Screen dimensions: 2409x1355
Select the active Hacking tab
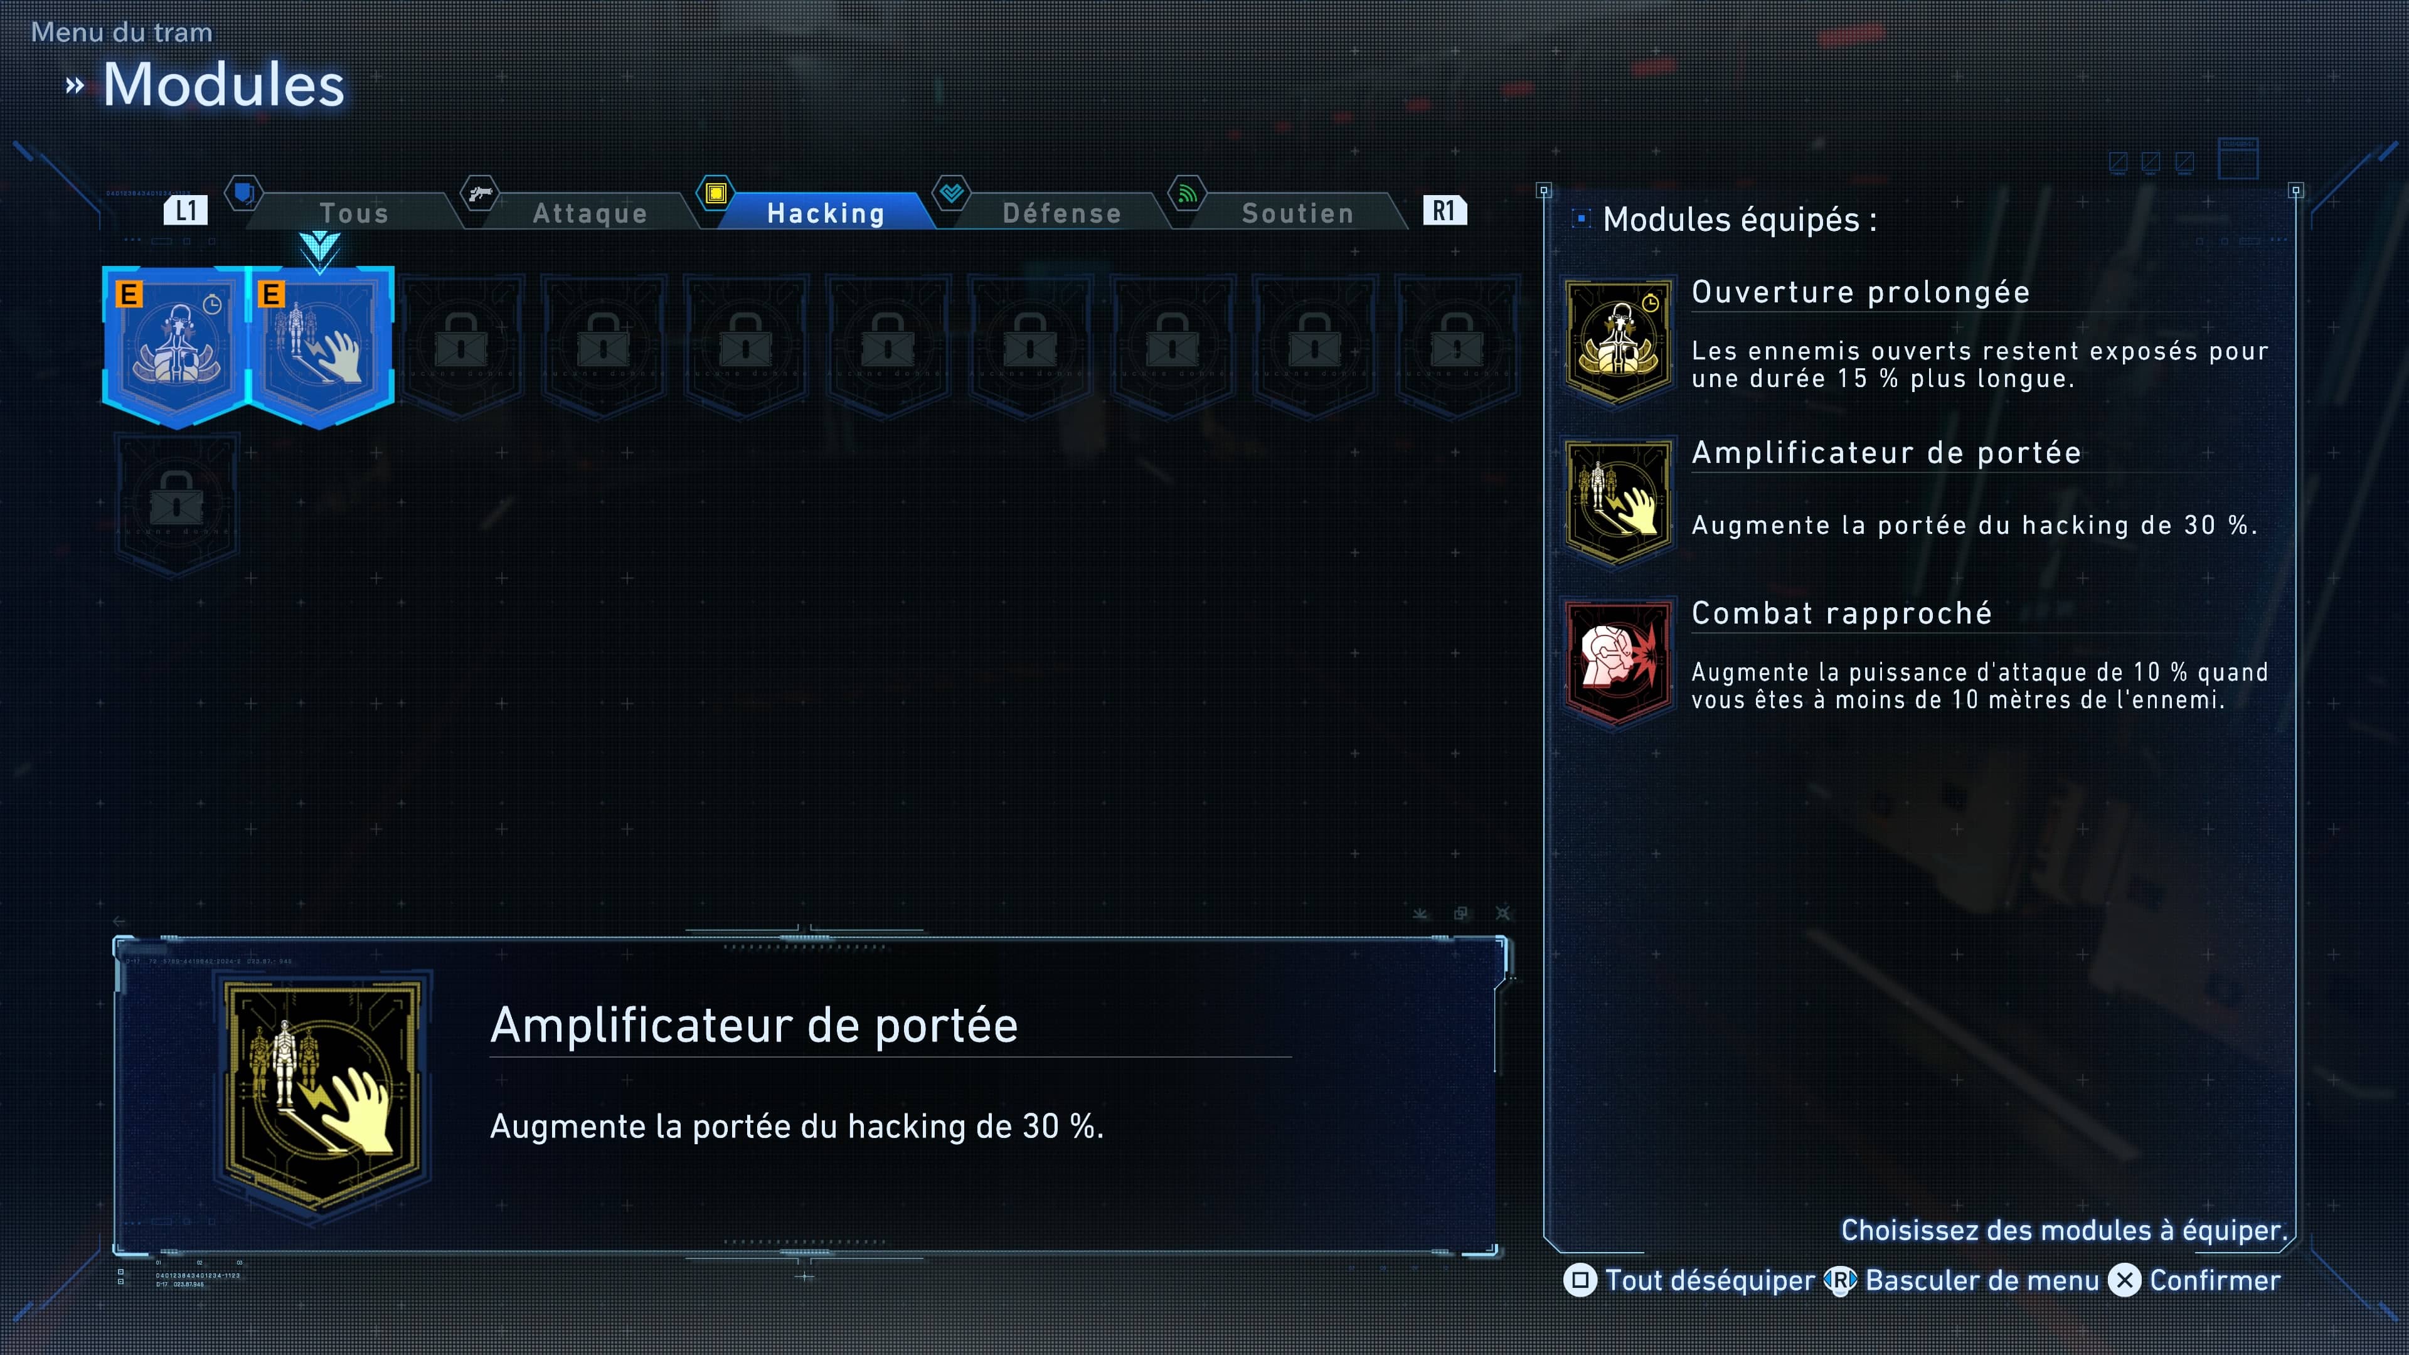[826, 213]
